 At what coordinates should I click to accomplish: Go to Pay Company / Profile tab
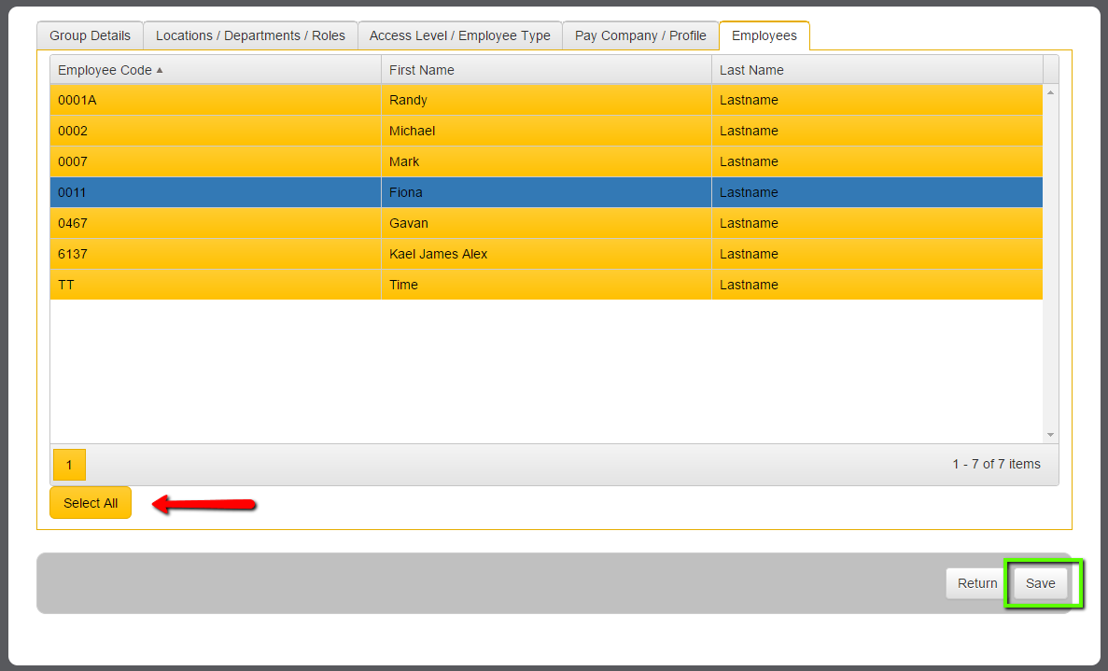640,36
